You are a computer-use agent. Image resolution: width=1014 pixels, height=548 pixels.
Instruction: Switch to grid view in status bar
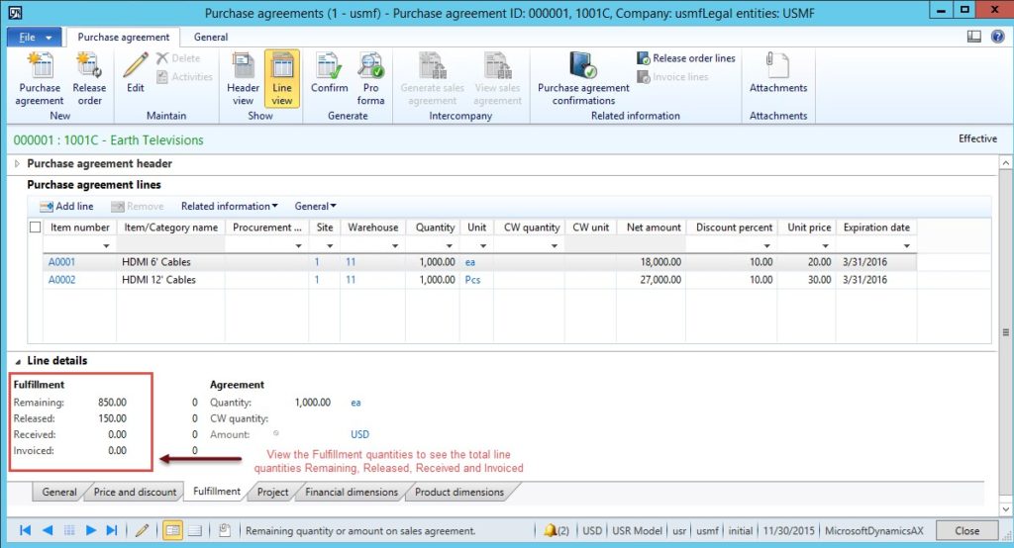coord(195,530)
